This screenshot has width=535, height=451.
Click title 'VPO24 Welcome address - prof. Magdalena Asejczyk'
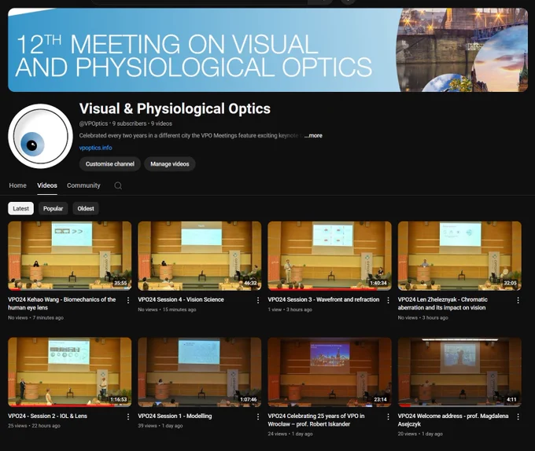[453, 420]
